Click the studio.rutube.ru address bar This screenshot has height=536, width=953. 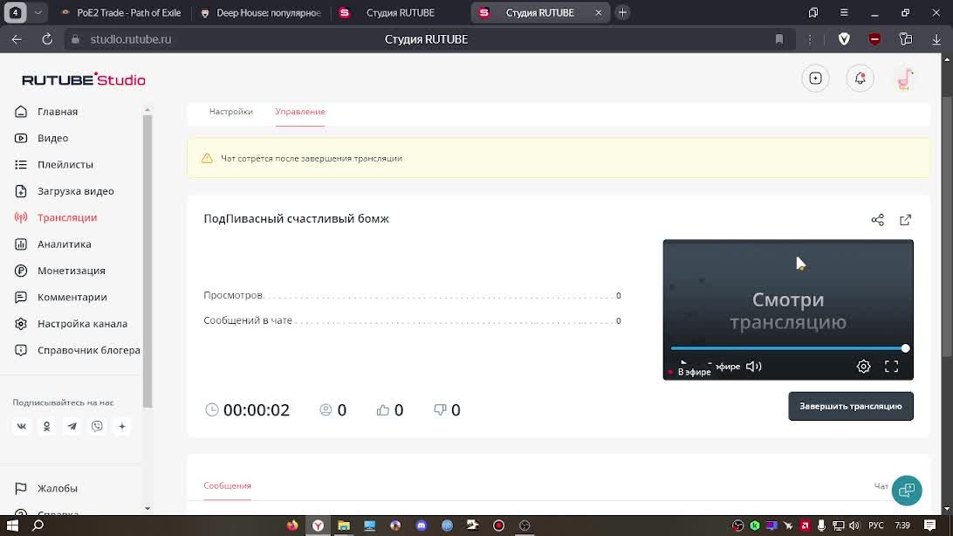(131, 39)
